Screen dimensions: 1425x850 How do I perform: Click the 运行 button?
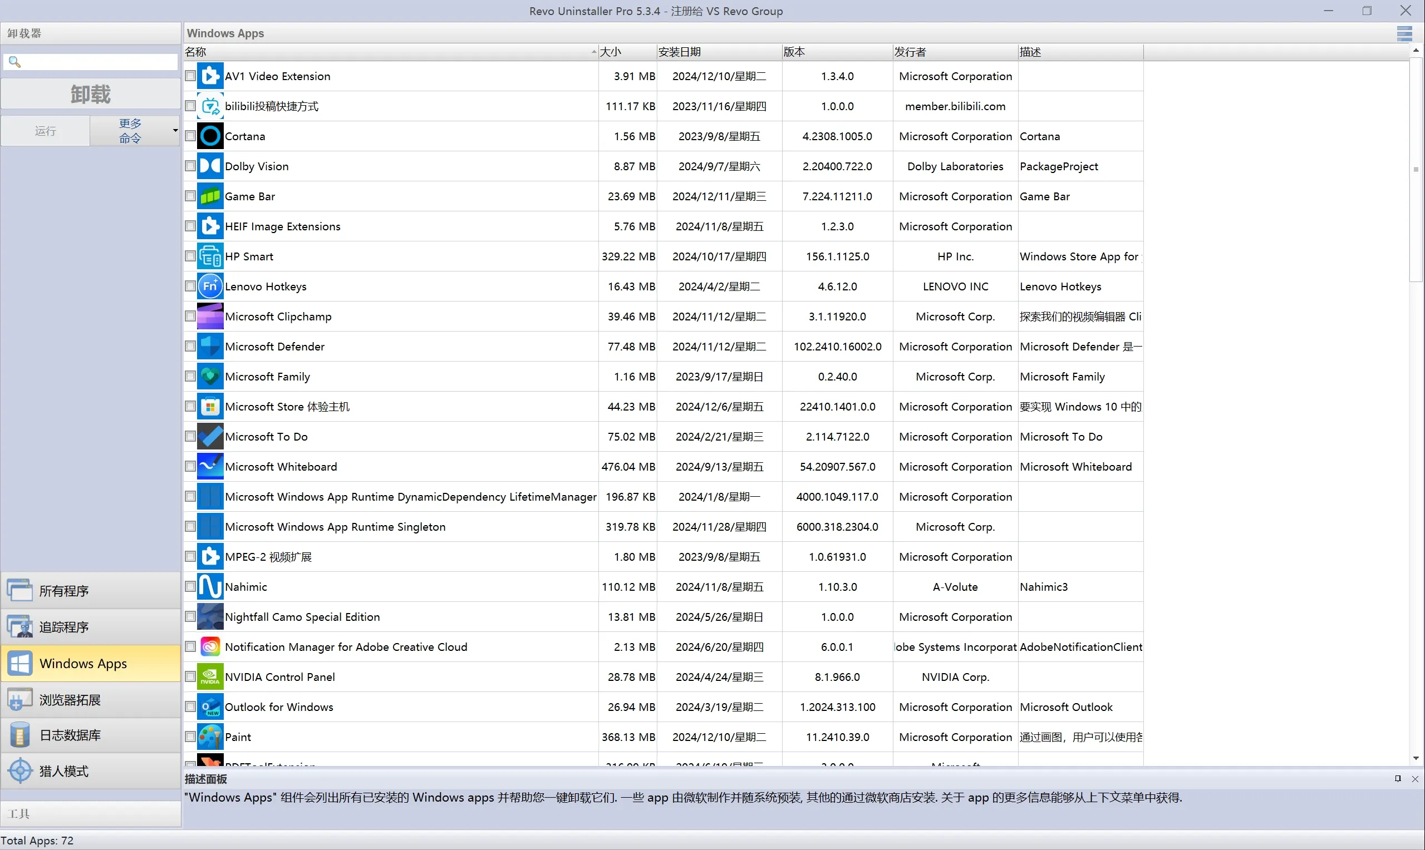(45, 131)
